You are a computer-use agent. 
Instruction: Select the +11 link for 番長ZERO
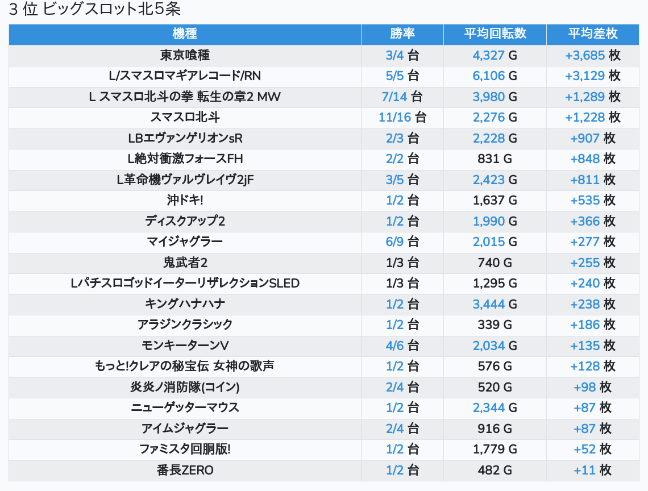coord(584,470)
